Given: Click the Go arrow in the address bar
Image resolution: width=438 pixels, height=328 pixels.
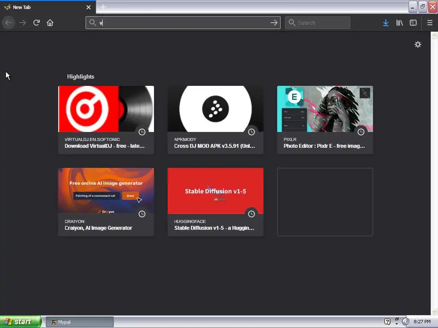Looking at the screenshot, I should 274,23.
